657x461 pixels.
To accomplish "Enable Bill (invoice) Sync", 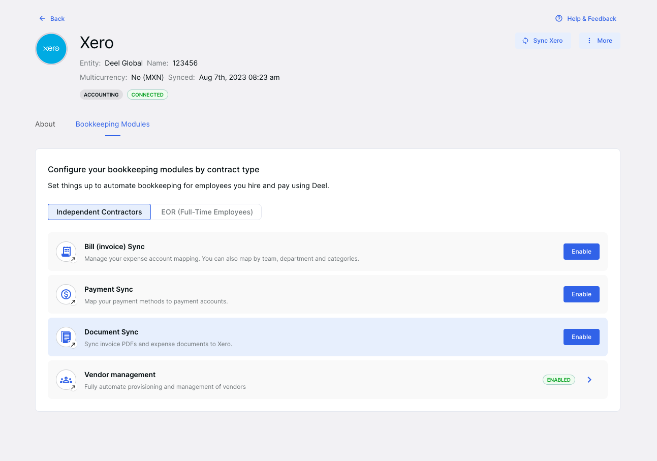I will [581, 251].
